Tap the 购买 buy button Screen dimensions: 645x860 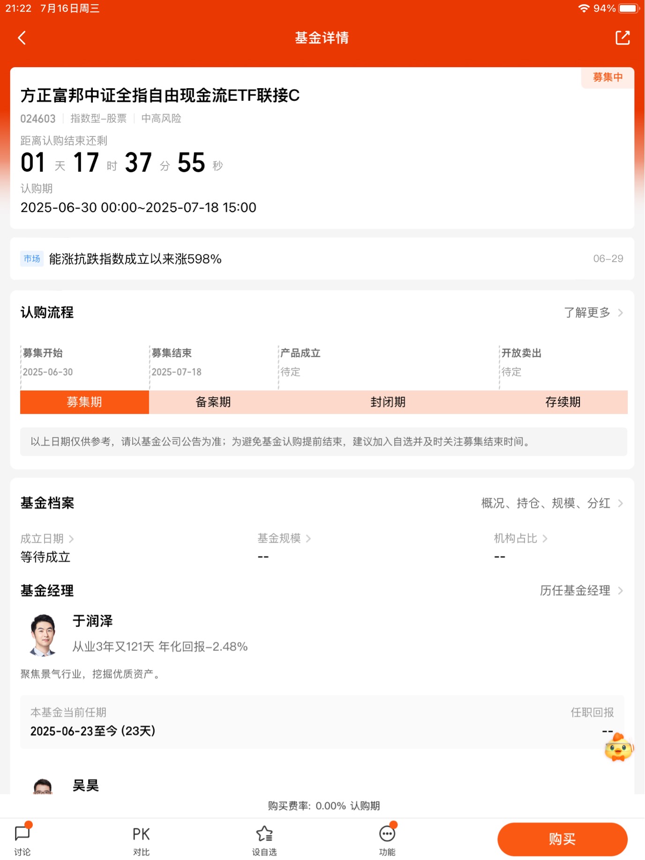pyautogui.click(x=562, y=839)
